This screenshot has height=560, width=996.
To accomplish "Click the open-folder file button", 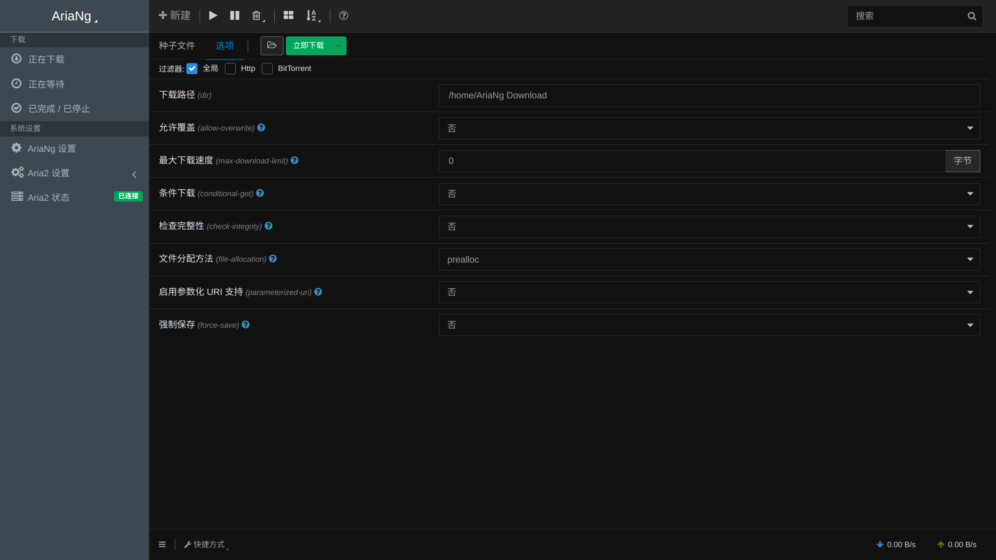I will [272, 46].
